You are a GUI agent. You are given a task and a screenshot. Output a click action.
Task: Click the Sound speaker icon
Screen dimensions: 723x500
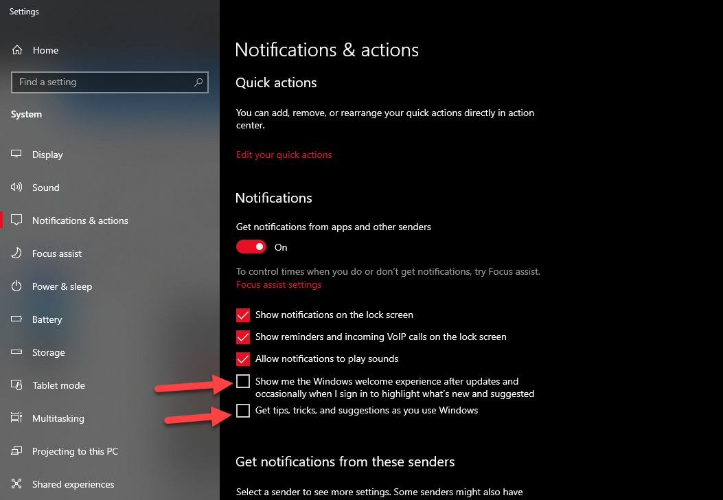pos(17,187)
